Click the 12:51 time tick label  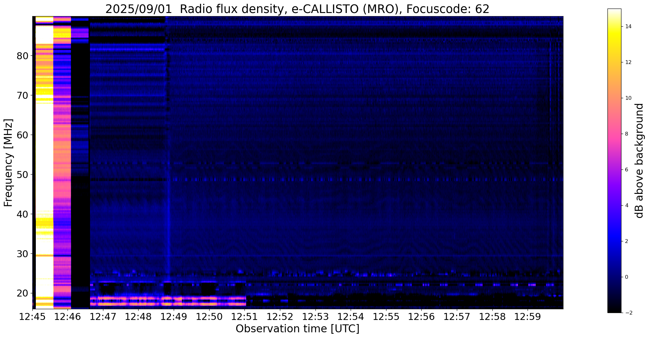coord(245,317)
